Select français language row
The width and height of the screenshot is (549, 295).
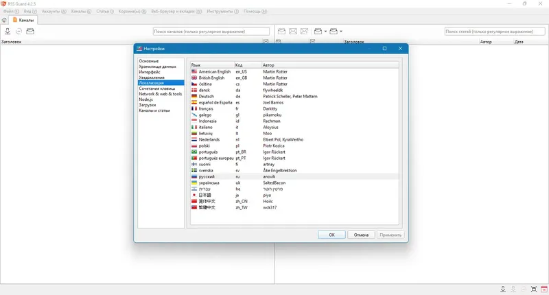pyautogui.click(x=294, y=108)
